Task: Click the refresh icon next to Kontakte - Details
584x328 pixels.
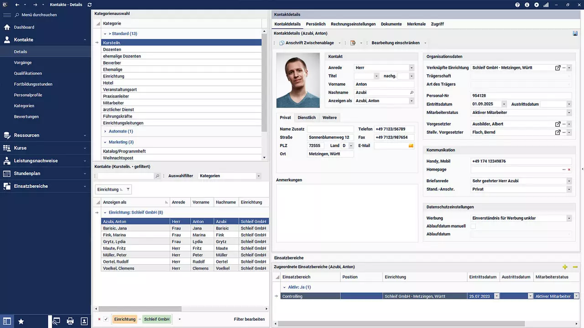Action: pos(89,5)
